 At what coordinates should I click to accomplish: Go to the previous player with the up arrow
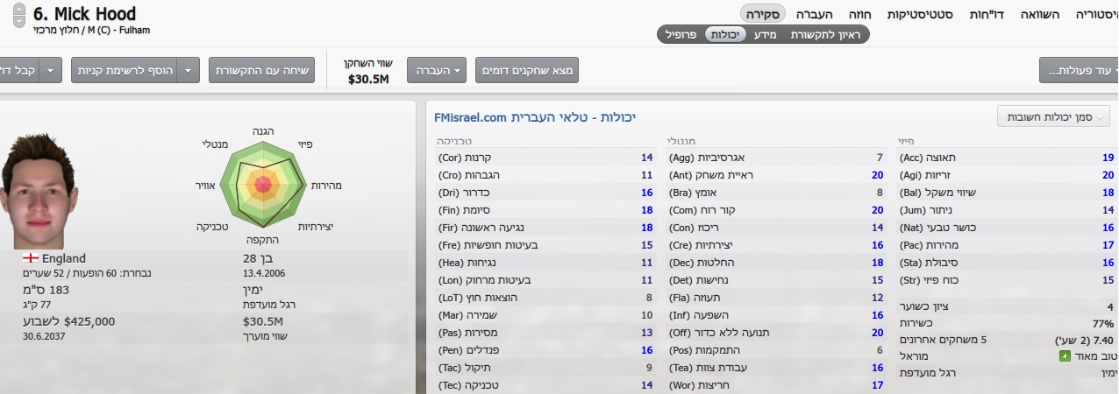[19, 11]
